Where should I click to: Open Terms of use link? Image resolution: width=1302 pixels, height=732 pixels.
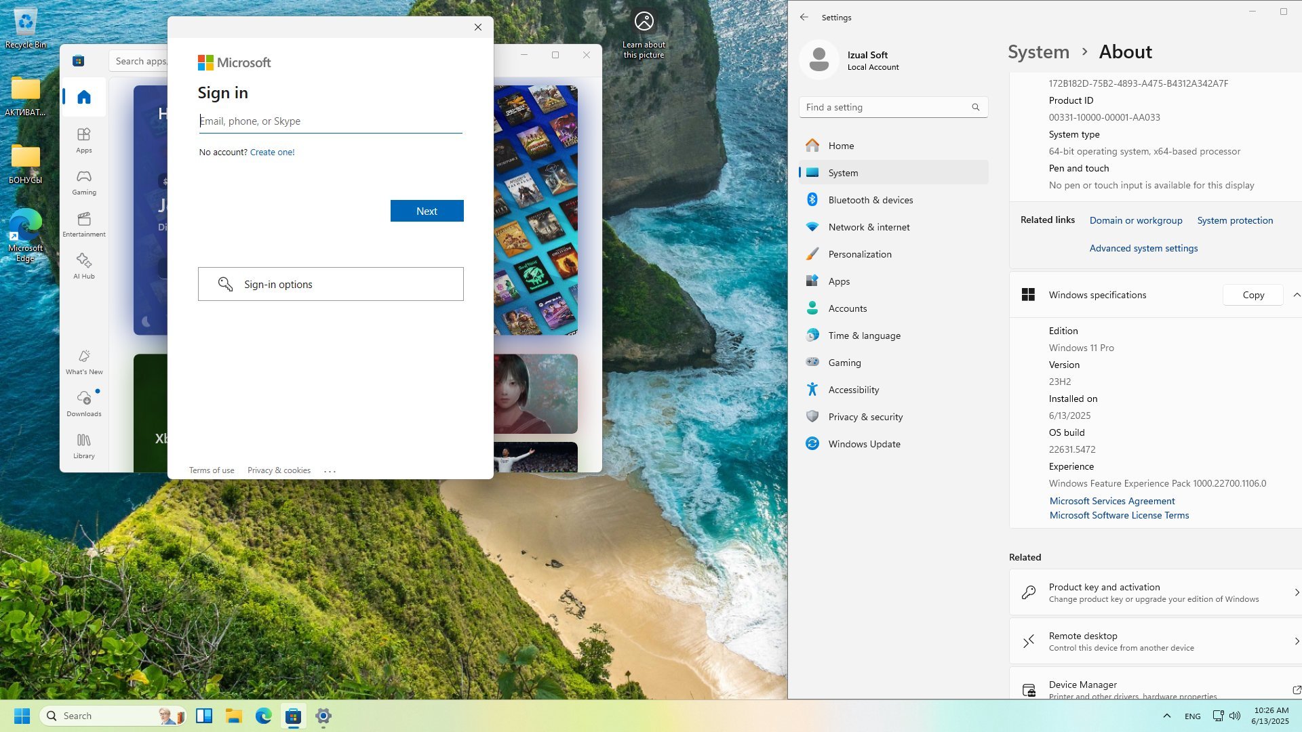point(212,470)
